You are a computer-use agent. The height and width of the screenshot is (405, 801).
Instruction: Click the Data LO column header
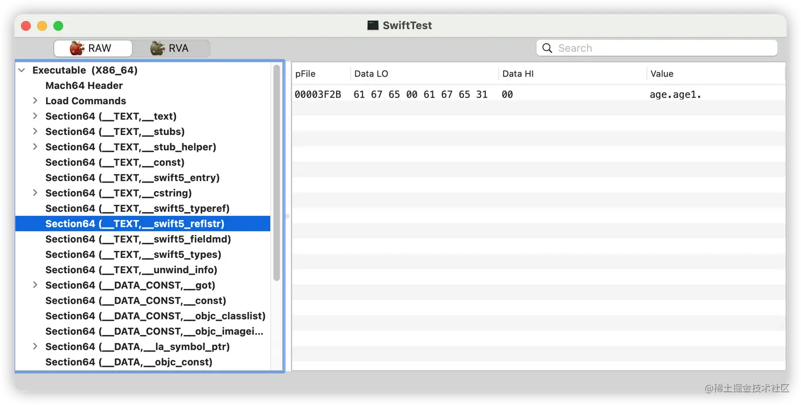pos(424,74)
